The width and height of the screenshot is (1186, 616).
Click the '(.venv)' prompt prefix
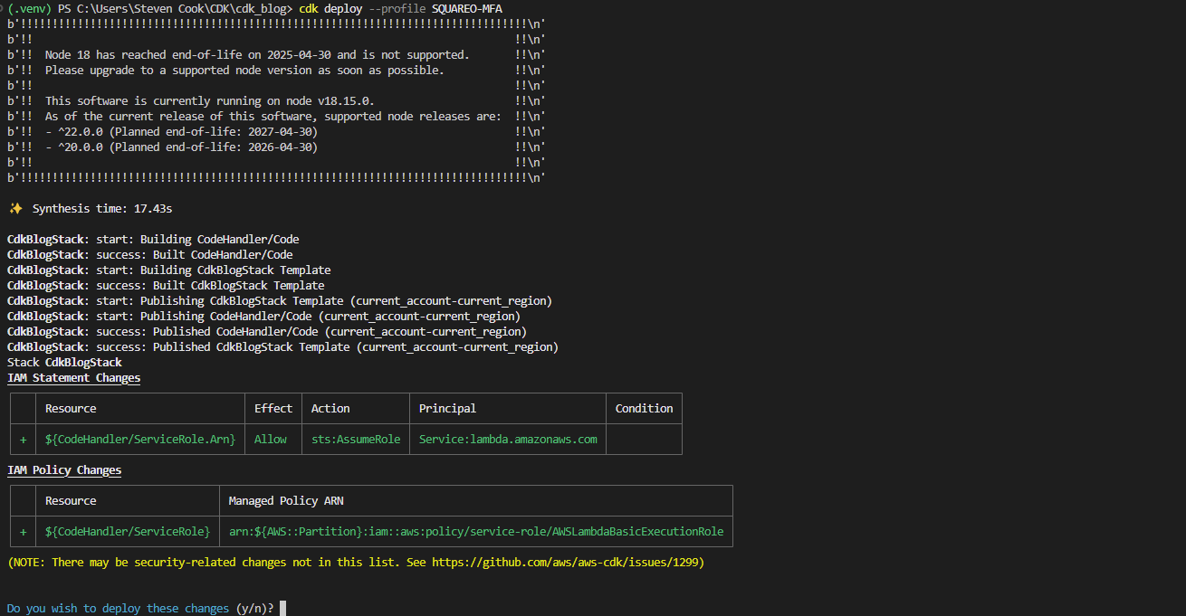(30, 9)
